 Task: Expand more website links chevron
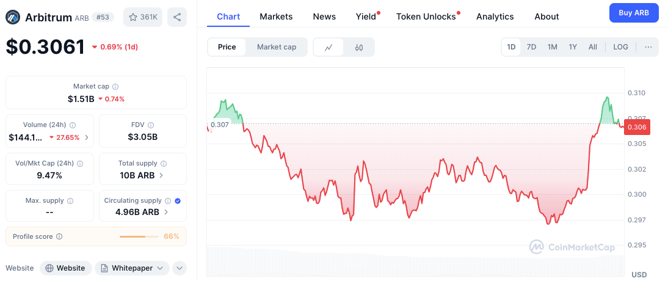point(180,268)
